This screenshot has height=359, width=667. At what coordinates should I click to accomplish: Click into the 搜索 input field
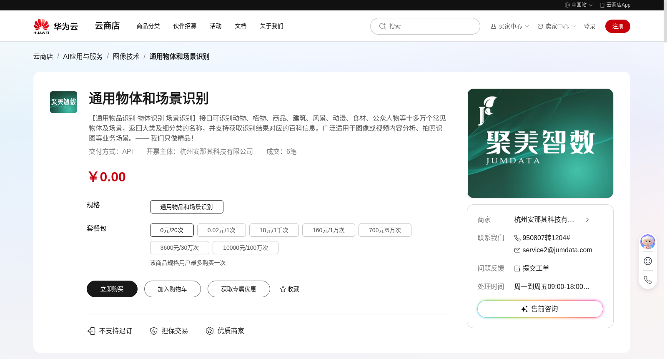coord(425,26)
